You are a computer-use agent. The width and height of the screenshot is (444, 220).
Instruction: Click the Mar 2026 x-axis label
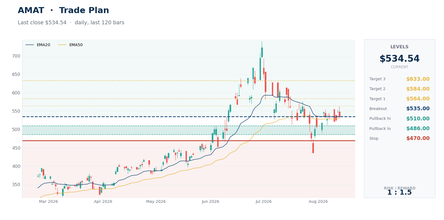coord(48,202)
